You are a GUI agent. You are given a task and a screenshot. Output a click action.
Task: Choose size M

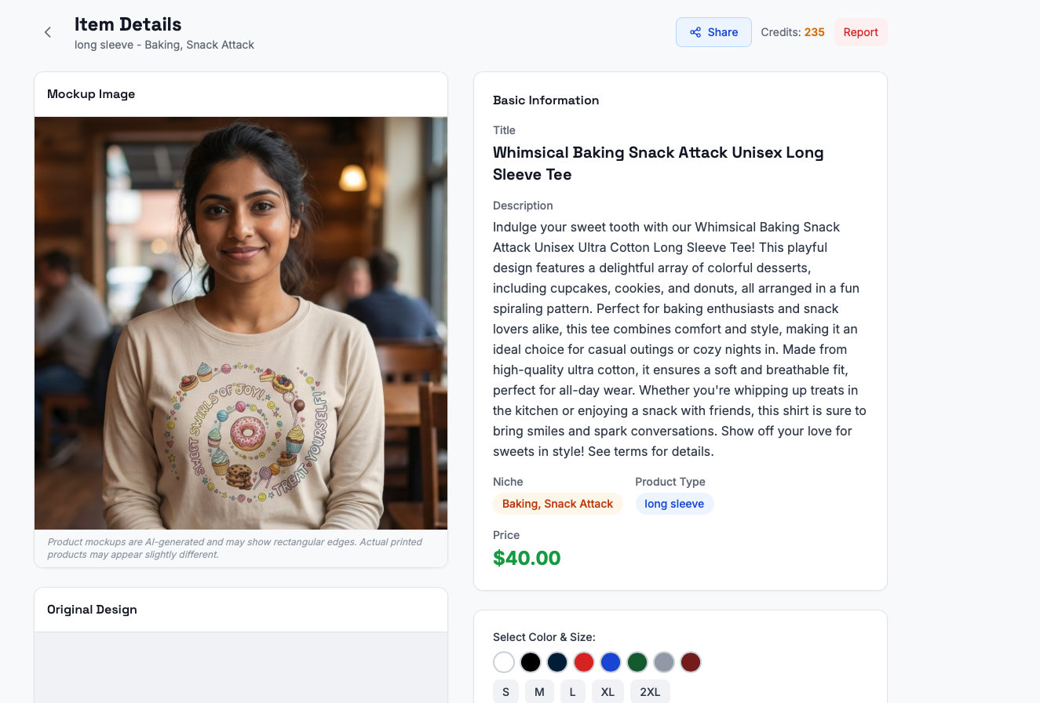(539, 692)
